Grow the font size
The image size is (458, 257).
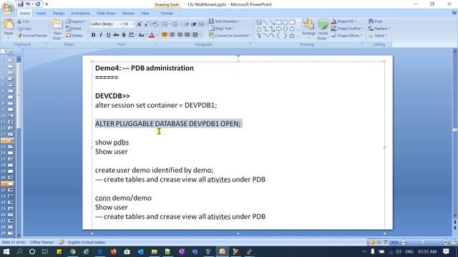[x=139, y=24]
